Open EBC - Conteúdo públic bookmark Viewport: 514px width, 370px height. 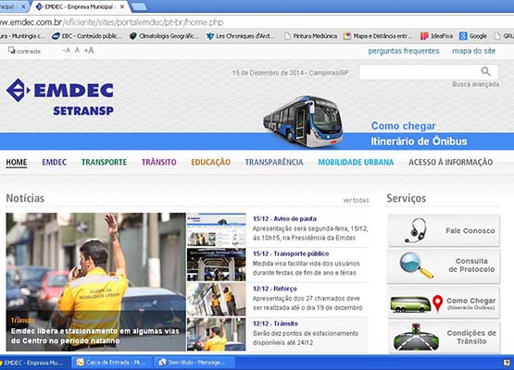tap(86, 36)
